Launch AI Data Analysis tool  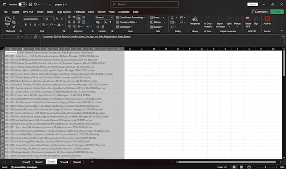tap(208, 22)
